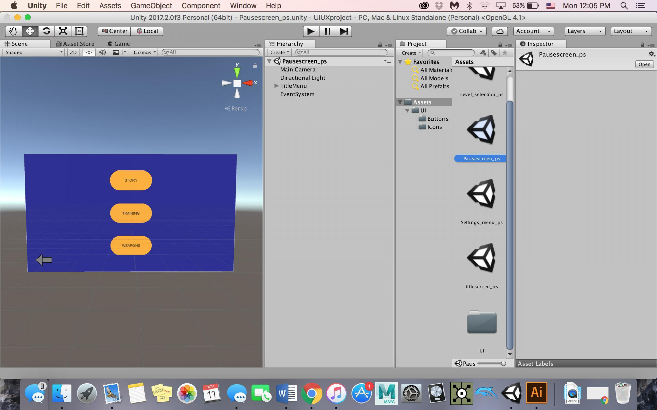Open the Gizmos dropdown
The image size is (657, 410).
click(x=144, y=52)
